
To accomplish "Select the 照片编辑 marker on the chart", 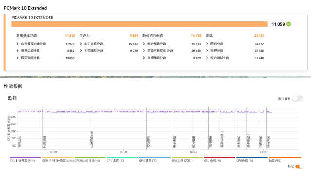I will pyautogui.click(x=194, y=142).
